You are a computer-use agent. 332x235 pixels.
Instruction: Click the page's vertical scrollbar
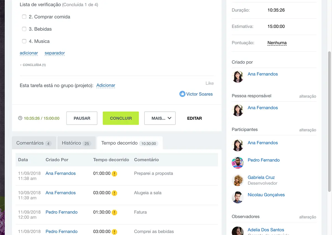coord(329,121)
